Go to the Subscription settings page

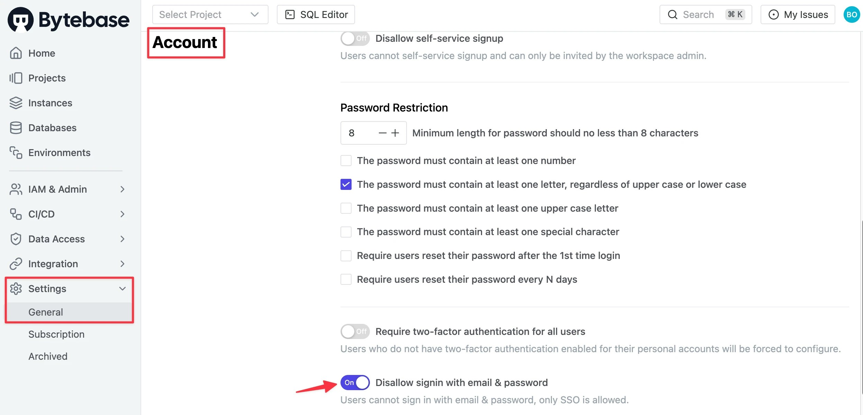click(56, 334)
